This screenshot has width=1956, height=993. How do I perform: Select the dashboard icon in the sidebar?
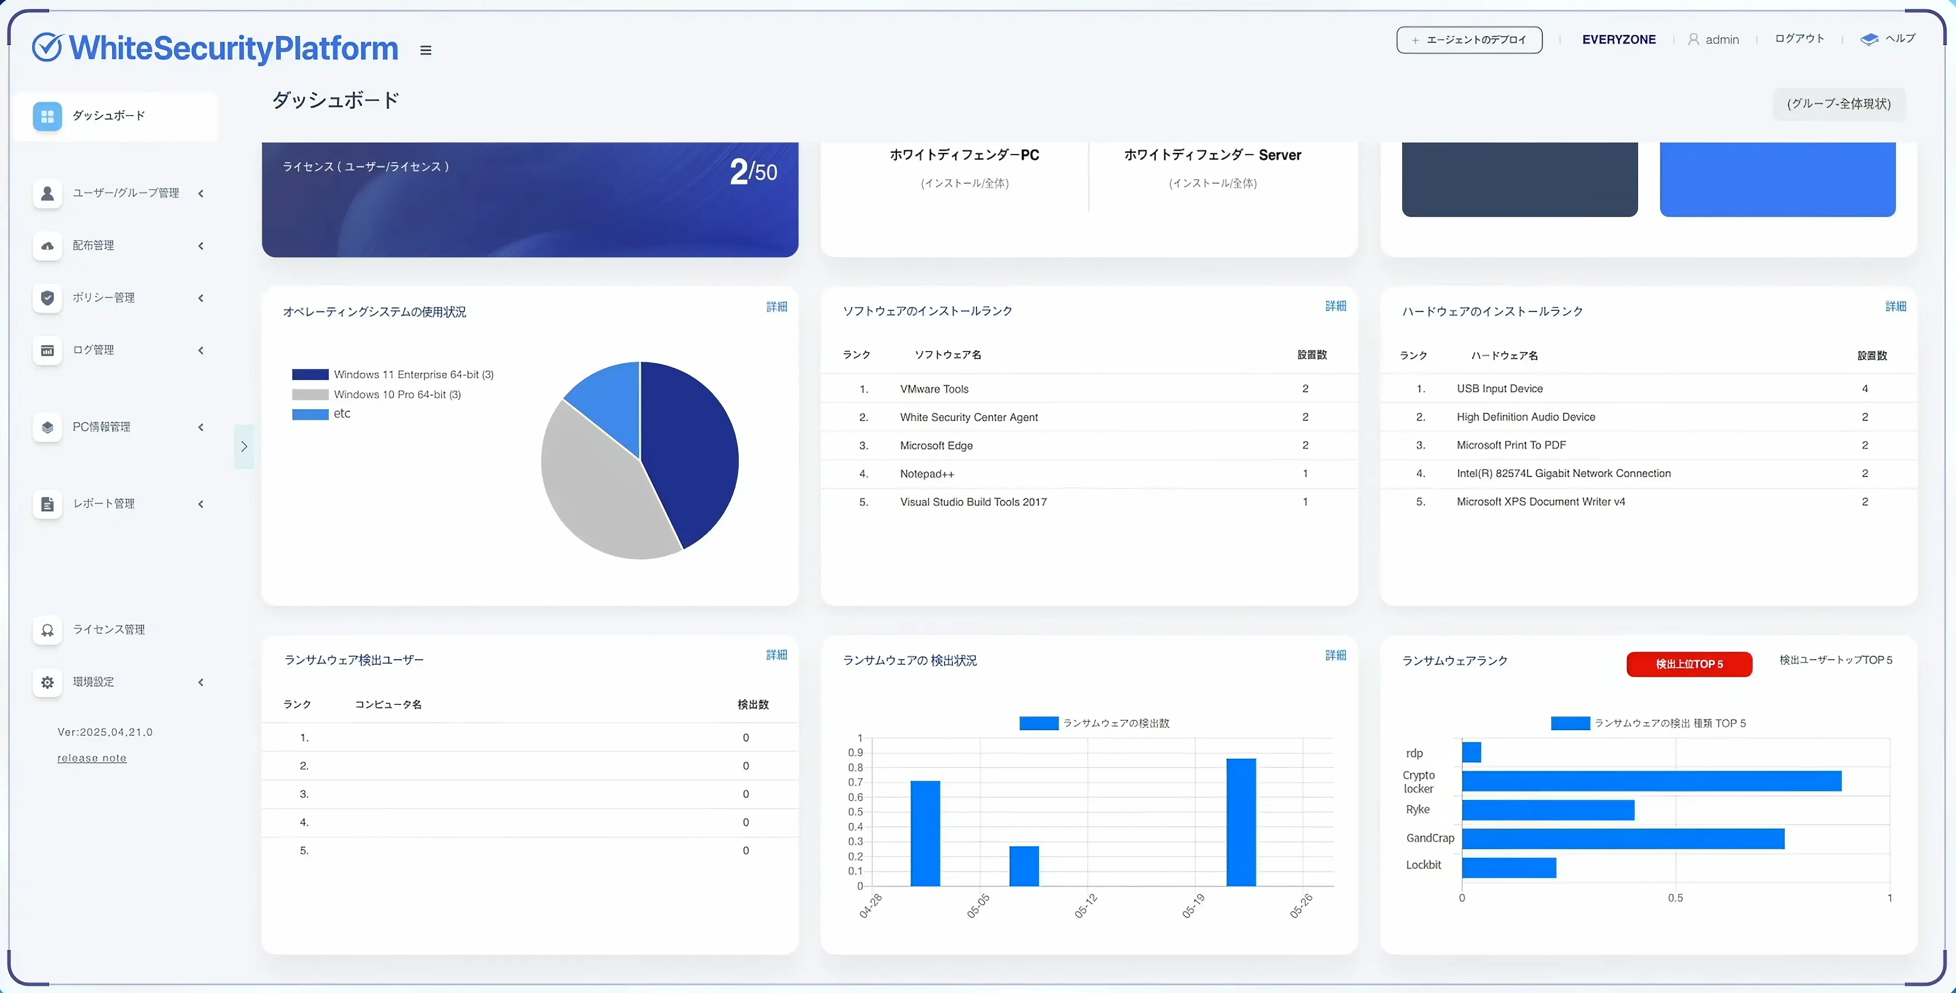pos(47,116)
